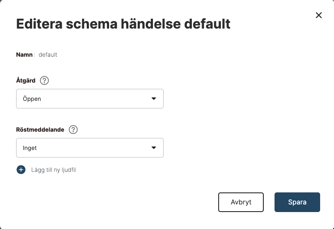The height and width of the screenshot is (229, 334).
Task: Click the word händelse in the heading
Action: coord(151,24)
